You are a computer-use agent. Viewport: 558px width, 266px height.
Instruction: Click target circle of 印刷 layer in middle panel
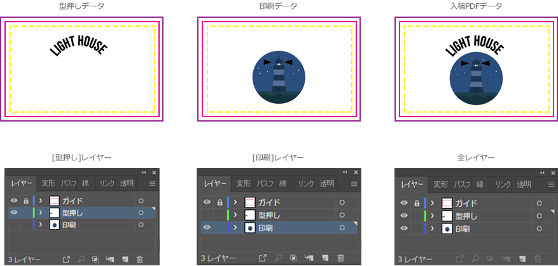pyautogui.click(x=342, y=228)
